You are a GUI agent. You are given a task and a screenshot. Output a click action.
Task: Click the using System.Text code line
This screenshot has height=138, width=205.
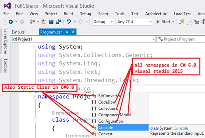[69, 72]
